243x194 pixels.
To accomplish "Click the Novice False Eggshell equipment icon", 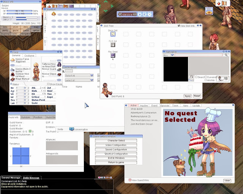I will (x=13, y=60).
